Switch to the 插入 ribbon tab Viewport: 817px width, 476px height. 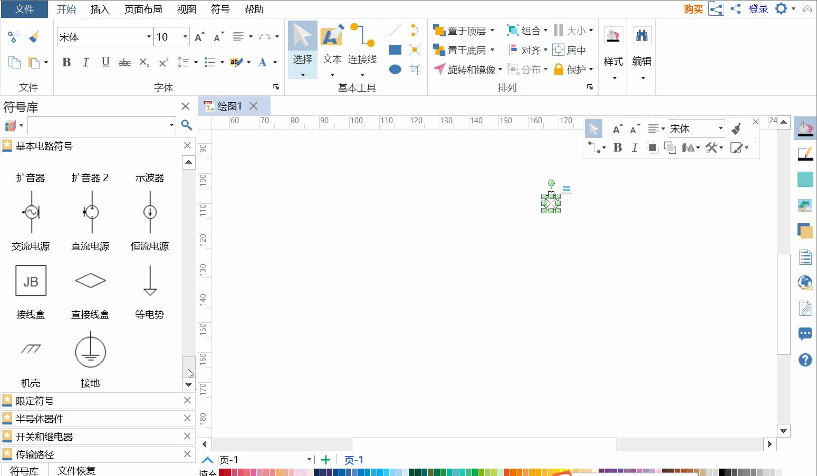(x=100, y=9)
